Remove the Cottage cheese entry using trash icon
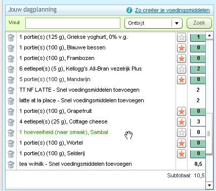 point(11,122)
